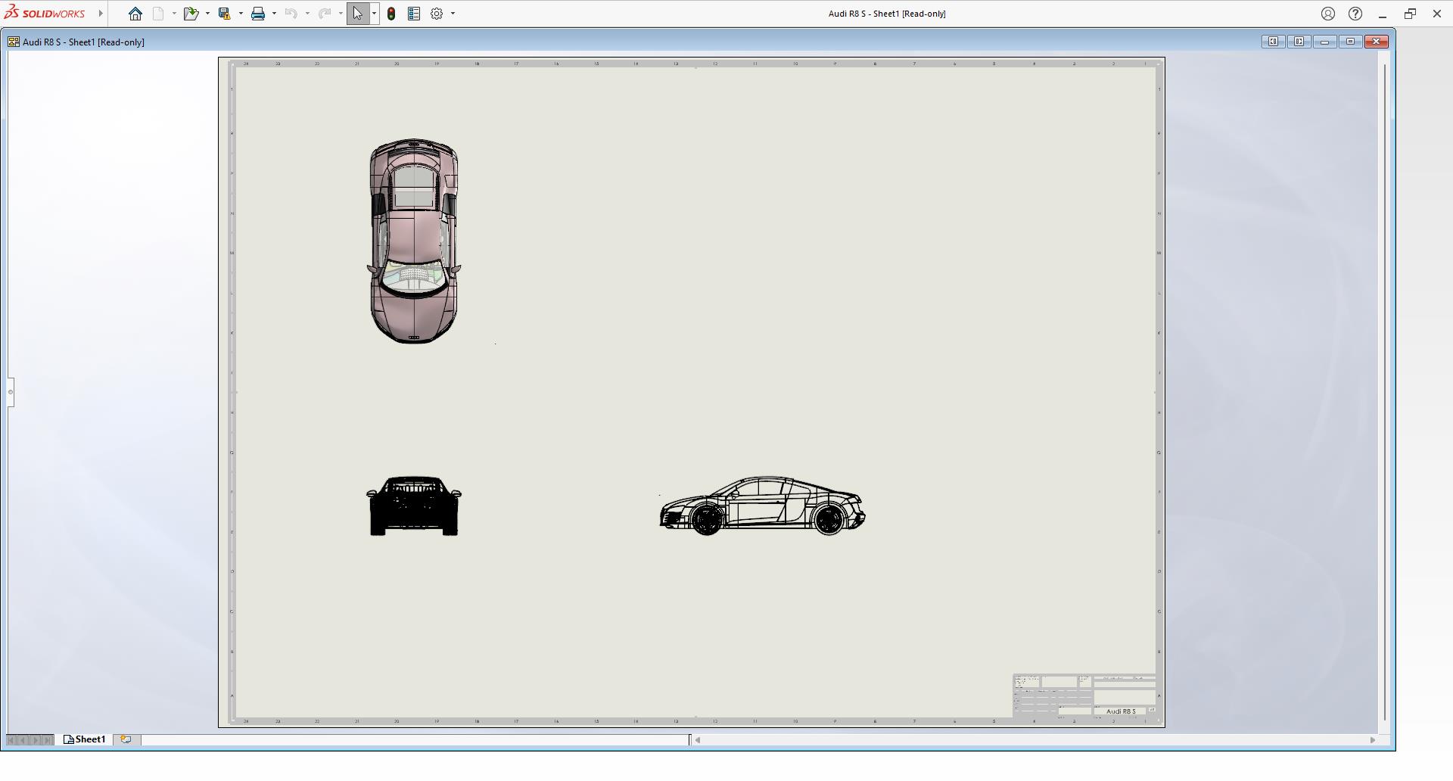Click the Home welcome icon

(x=135, y=14)
